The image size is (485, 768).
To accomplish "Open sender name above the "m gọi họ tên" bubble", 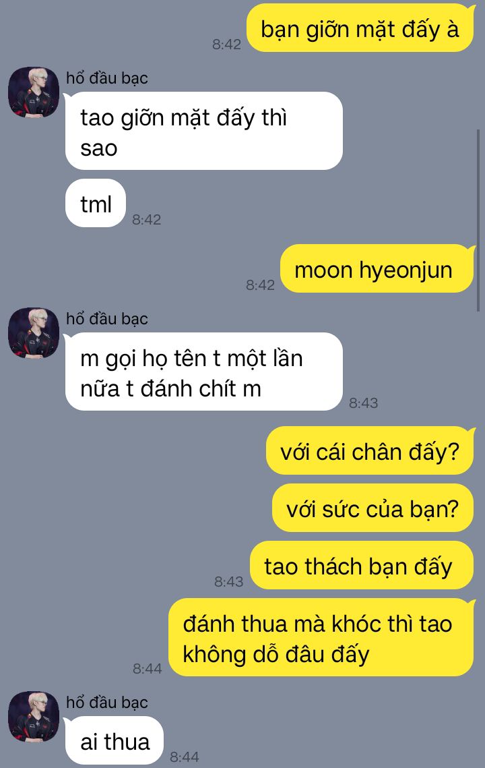I will (x=107, y=318).
